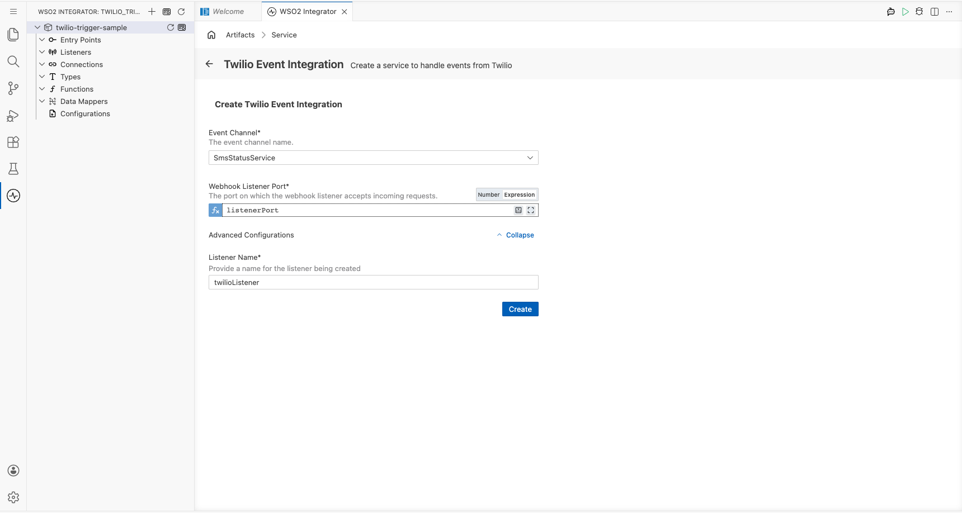Open the Testing flask view

[x=13, y=169]
